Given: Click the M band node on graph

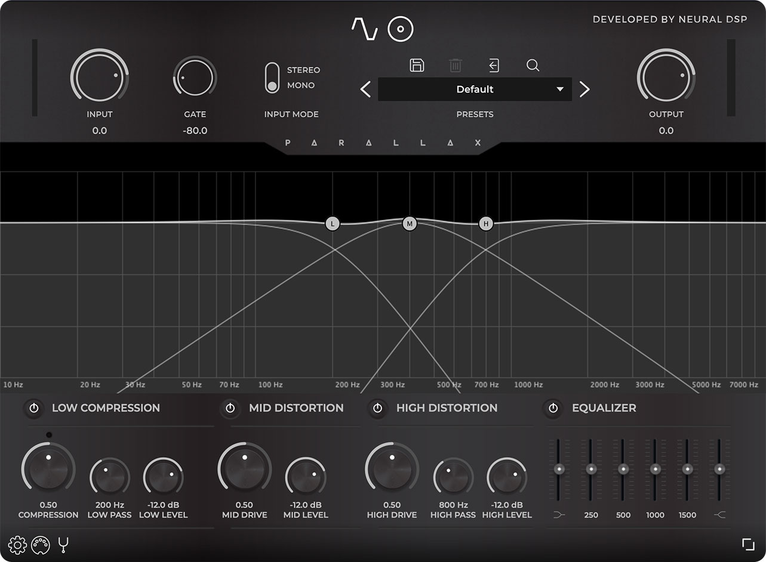Looking at the screenshot, I should pos(410,224).
